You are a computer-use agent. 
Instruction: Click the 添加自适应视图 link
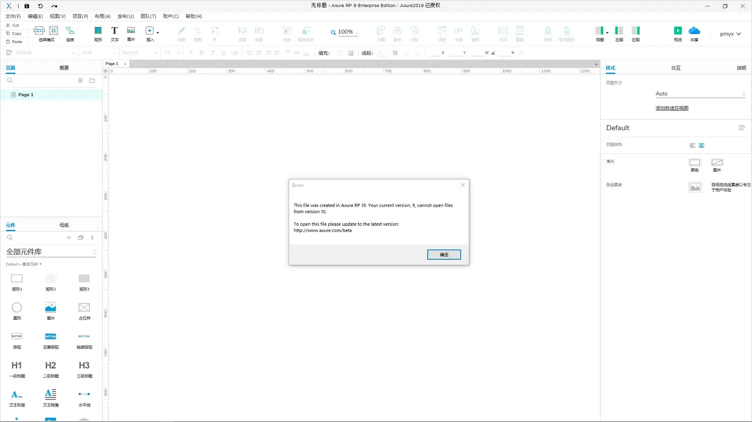[672, 109]
